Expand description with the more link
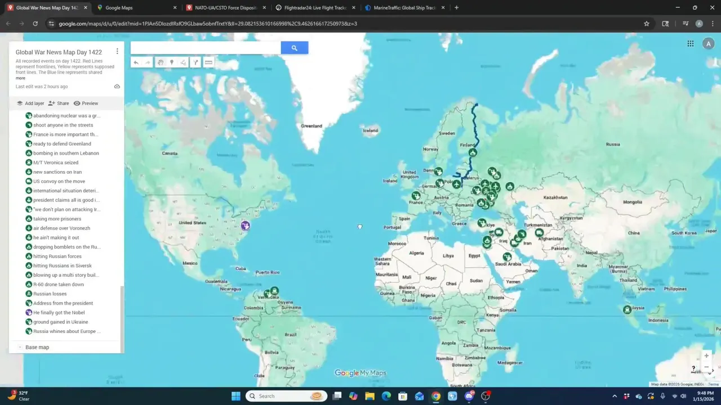Screen dimensions: 721x405 coord(20,78)
